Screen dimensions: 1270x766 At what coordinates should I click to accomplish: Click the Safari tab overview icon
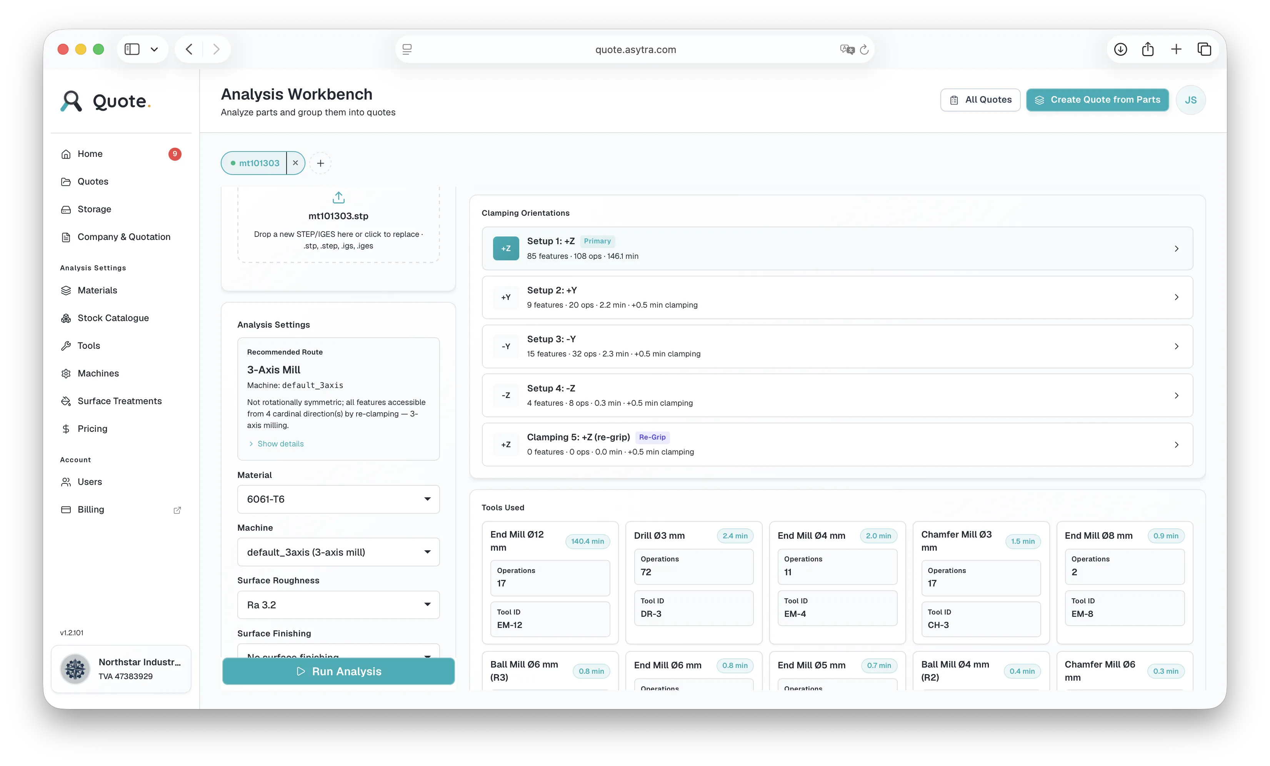click(x=1204, y=50)
